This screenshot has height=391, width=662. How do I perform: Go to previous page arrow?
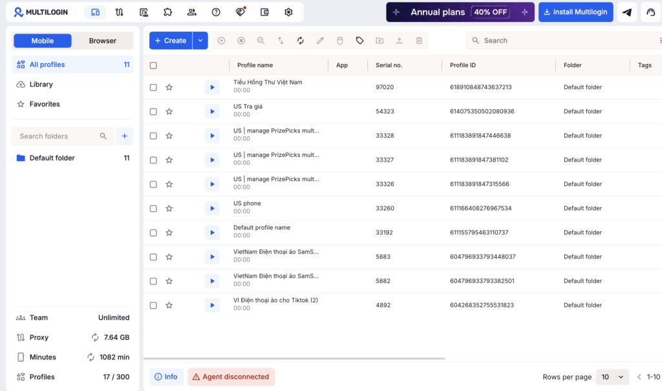click(639, 377)
